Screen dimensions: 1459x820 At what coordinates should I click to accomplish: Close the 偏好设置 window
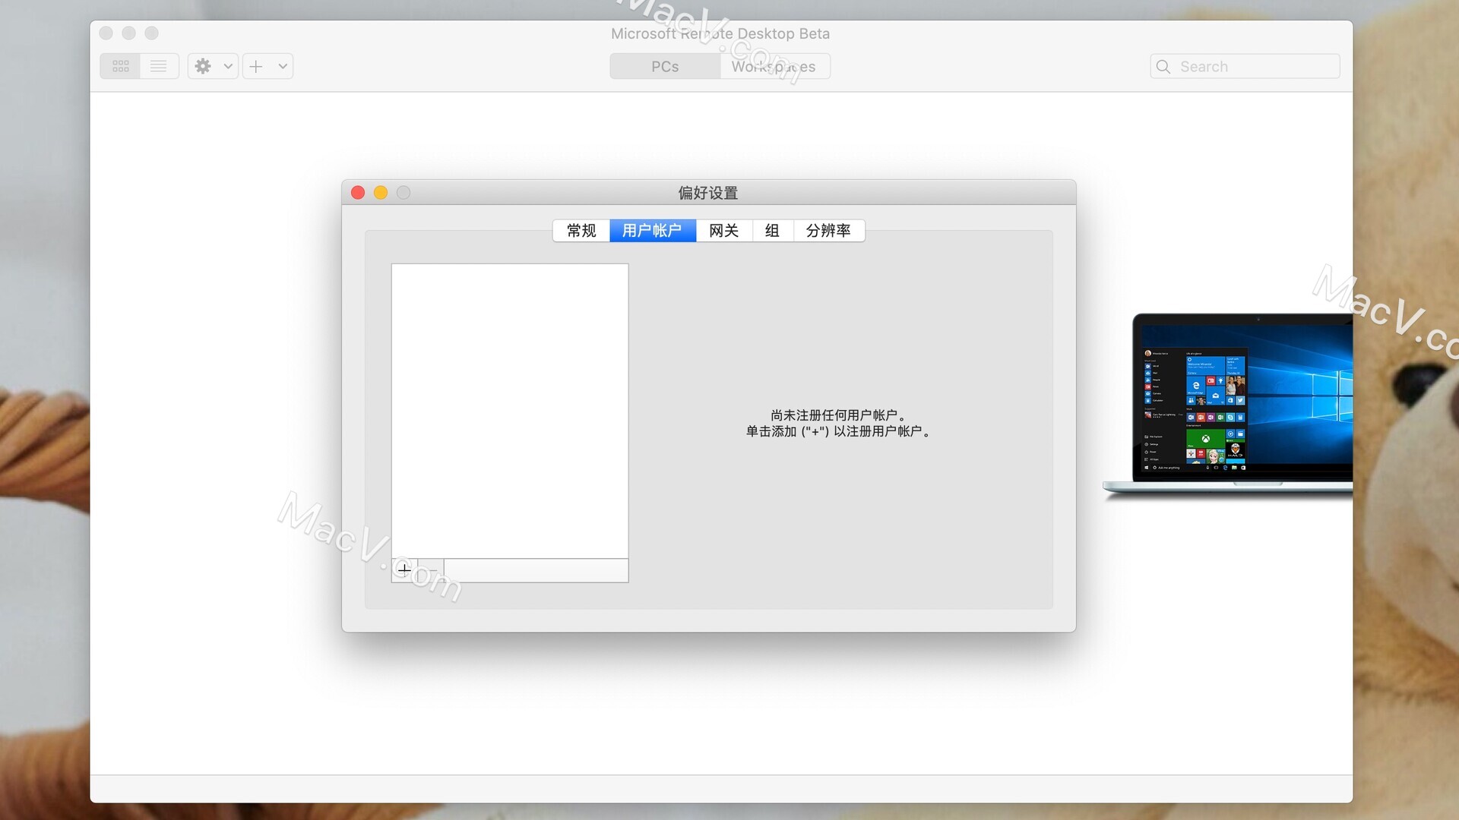[x=358, y=192]
